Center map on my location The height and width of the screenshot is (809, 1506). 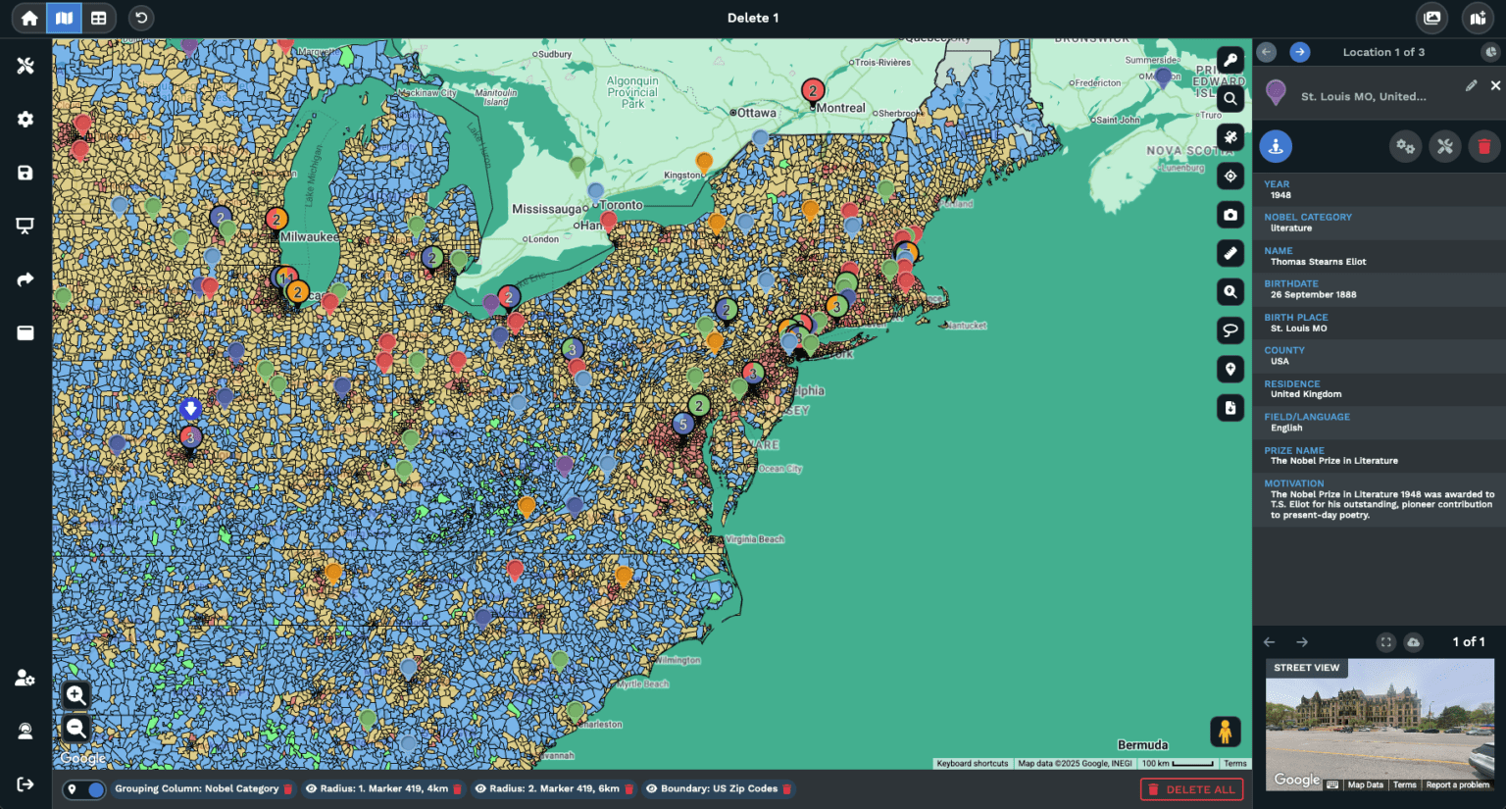[x=1230, y=176]
